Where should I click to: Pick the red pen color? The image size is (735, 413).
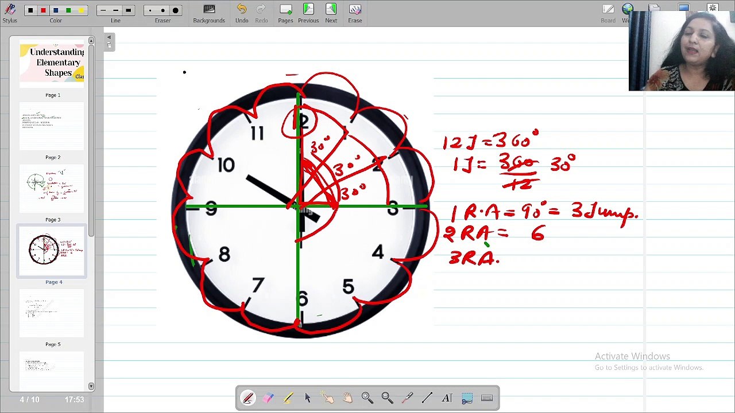click(x=43, y=10)
